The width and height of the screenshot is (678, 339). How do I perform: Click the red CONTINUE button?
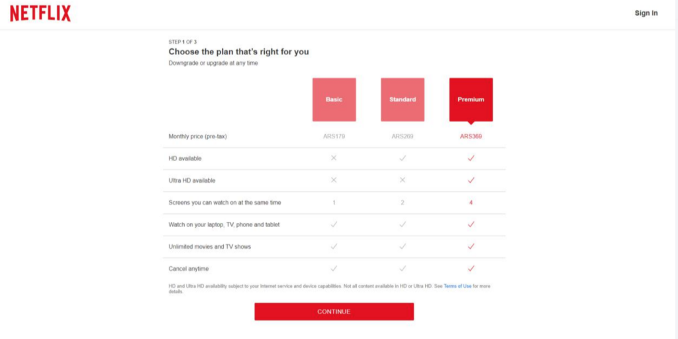334,312
